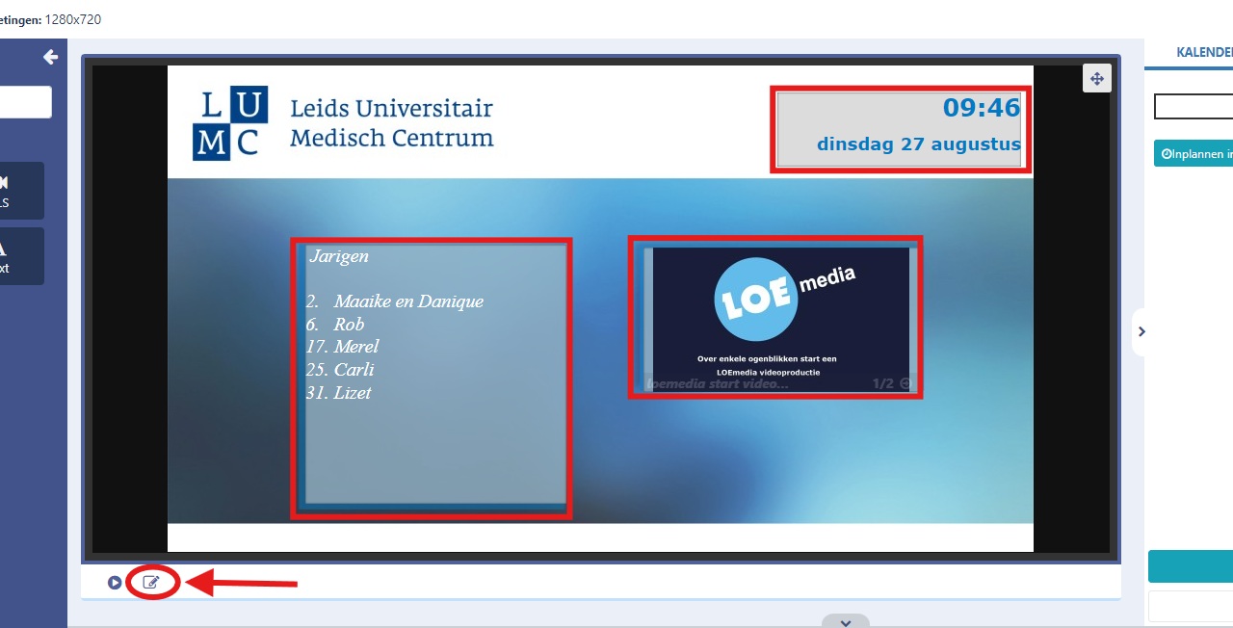Click the four-arrow move icon on the preview

tap(1096, 79)
